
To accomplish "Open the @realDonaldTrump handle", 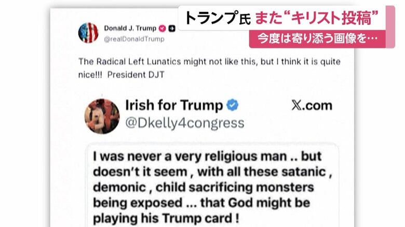I will coord(134,39).
